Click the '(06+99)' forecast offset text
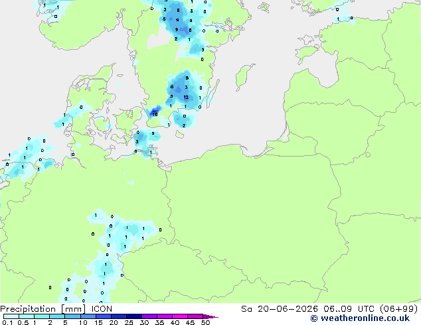 pyautogui.click(x=398, y=309)
